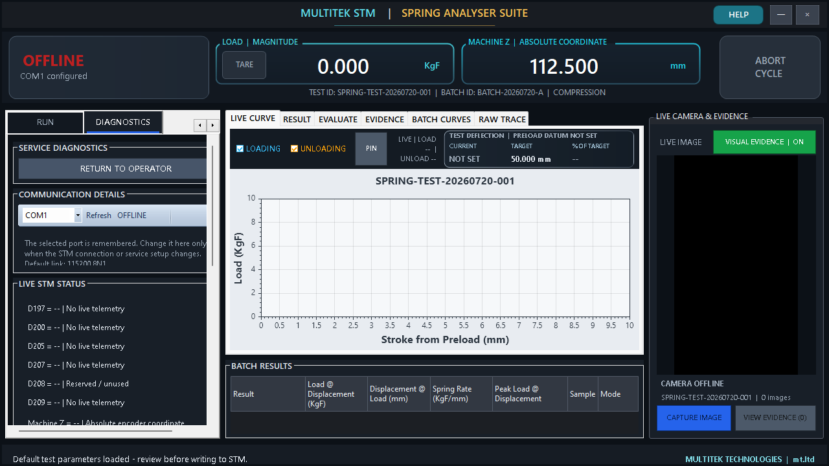Click the left tab-scroll arrow
829x466 pixels.
tap(200, 125)
